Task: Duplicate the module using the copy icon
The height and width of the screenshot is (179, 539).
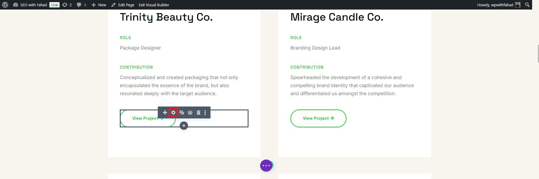Action: pos(182,113)
